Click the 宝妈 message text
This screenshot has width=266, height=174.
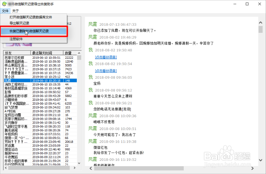(97, 83)
